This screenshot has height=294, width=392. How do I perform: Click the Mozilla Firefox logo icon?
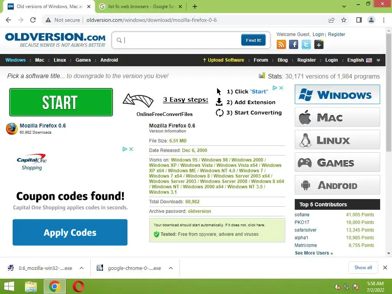12,129
